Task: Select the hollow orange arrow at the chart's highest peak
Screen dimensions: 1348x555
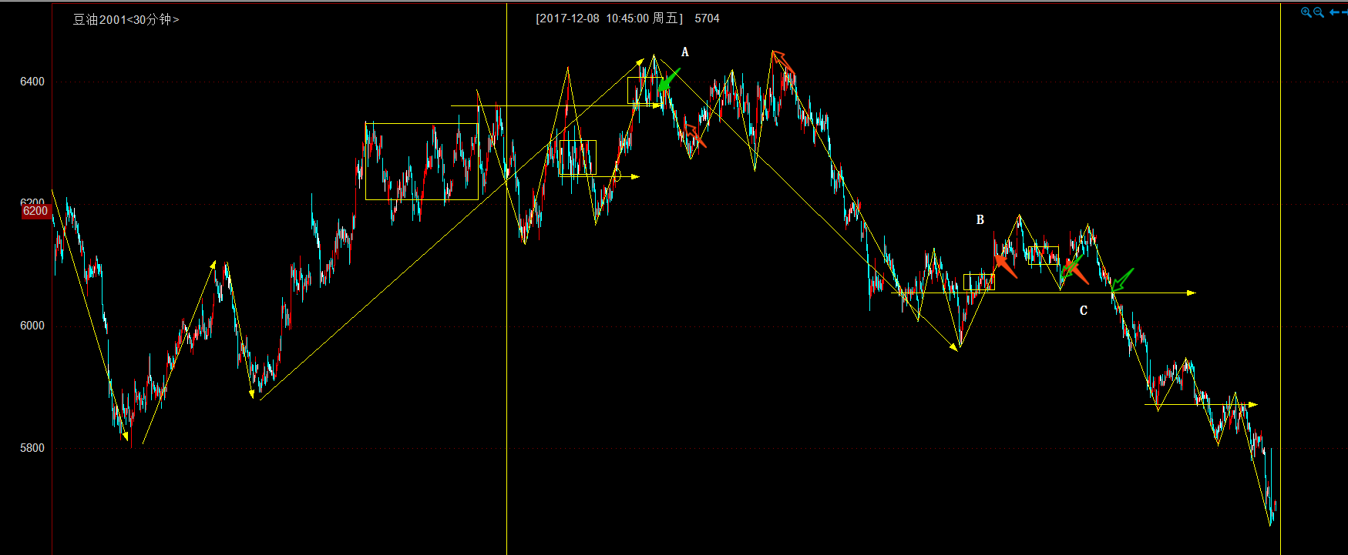Action: (x=782, y=62)
